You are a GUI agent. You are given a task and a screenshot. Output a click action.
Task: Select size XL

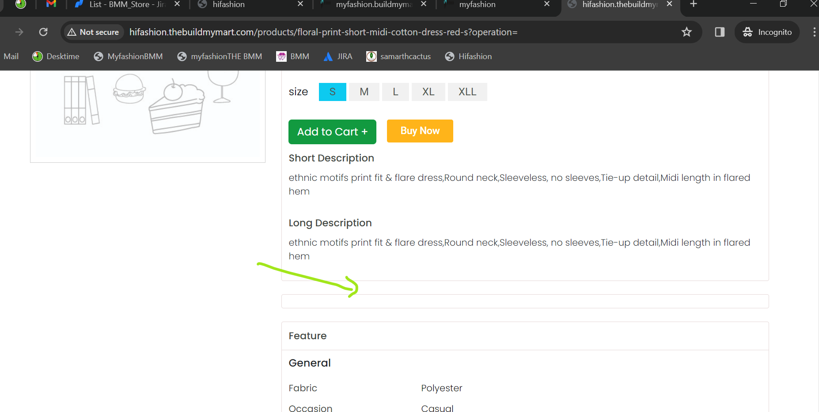pos(428,92)
